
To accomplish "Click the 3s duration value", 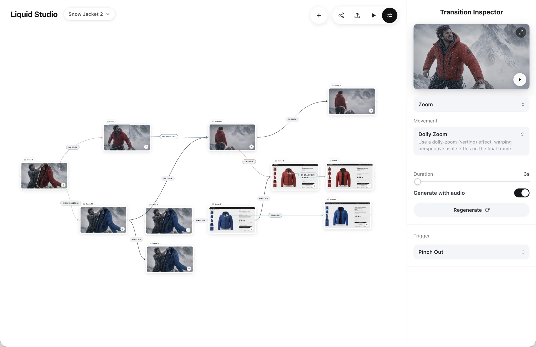I will [526, 174].
